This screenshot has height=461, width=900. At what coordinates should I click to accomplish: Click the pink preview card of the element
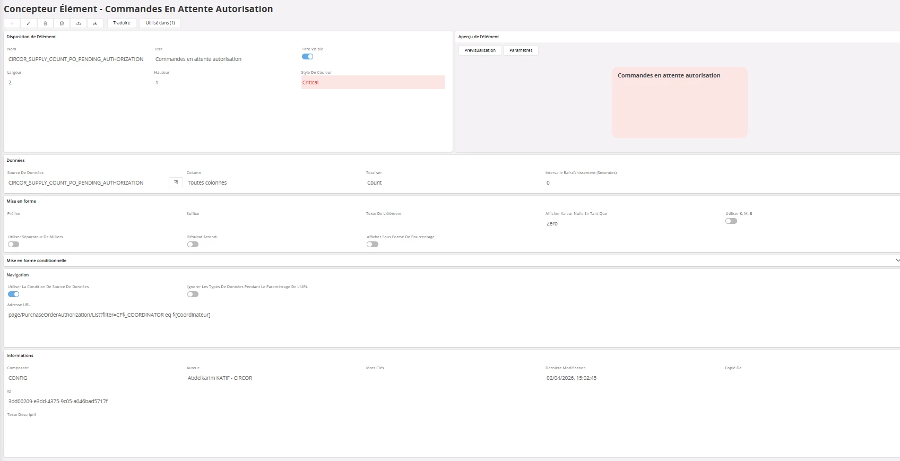click(679, 102)
